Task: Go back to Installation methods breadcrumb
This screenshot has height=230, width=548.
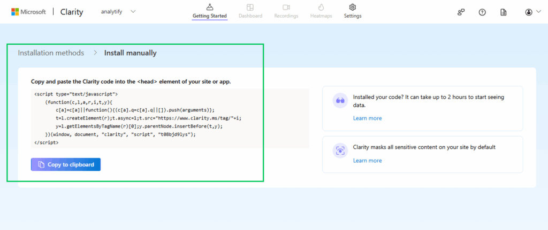Action: point(51,53)
